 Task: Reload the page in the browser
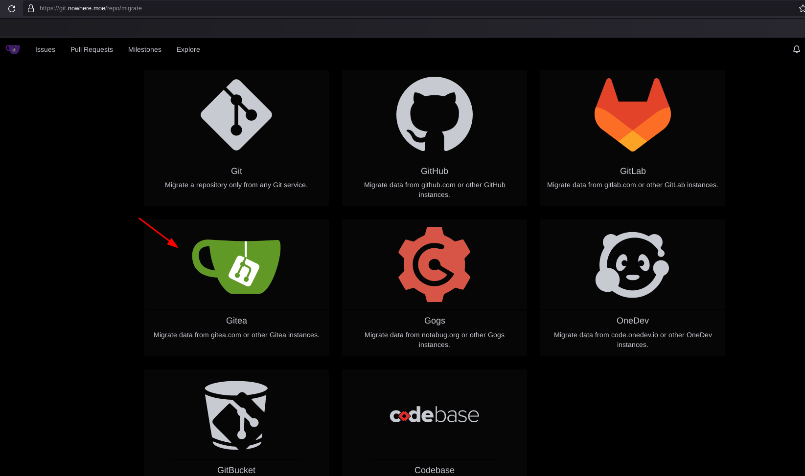point(12,8)
